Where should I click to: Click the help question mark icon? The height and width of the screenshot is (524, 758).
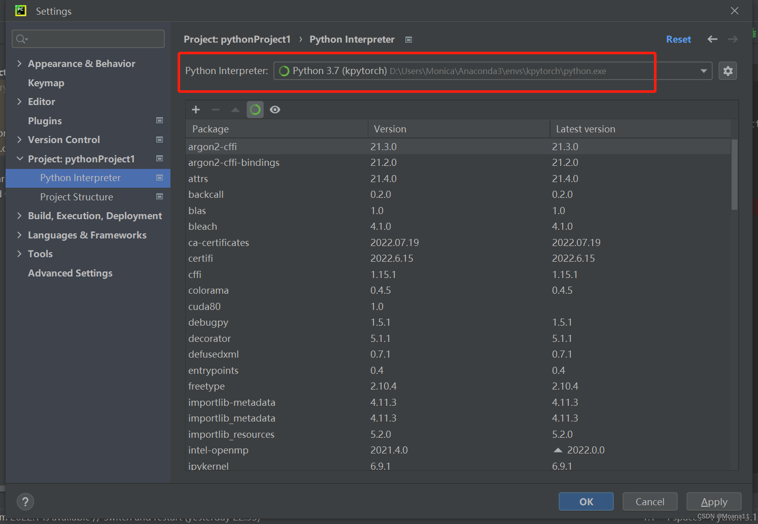tap(25, 502)
